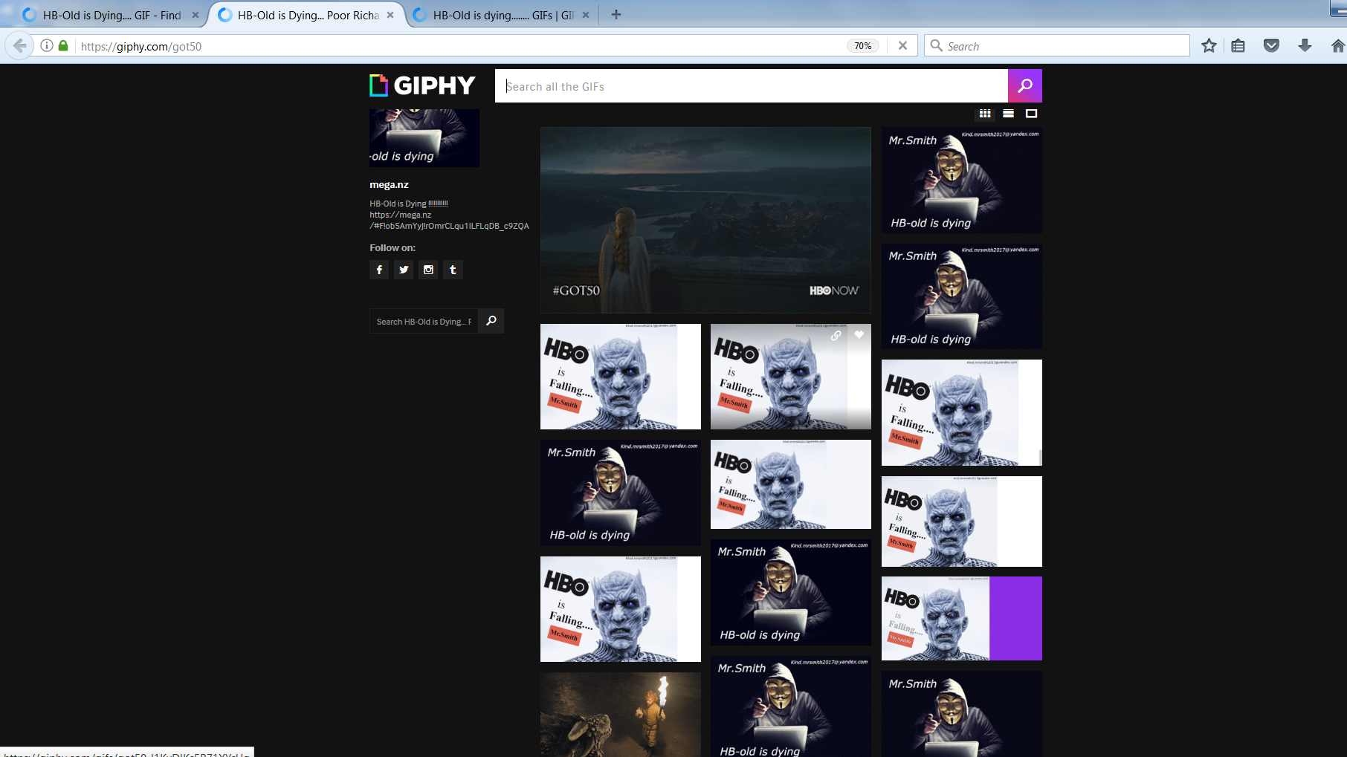
Task: Open right column second Mr.Smith GIF
Action: pyautogui.click(x=962, y=296)
